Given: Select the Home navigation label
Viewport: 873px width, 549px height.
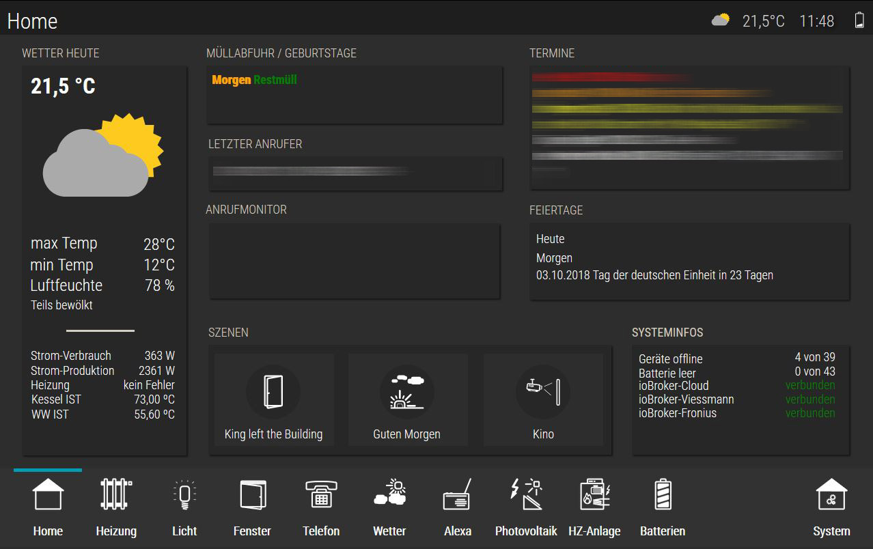Looking at the screenshot, I should (x=48, y=531).
